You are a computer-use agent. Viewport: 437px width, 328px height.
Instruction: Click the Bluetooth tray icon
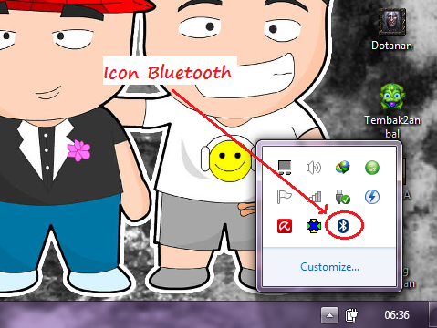tap(343, 226)
